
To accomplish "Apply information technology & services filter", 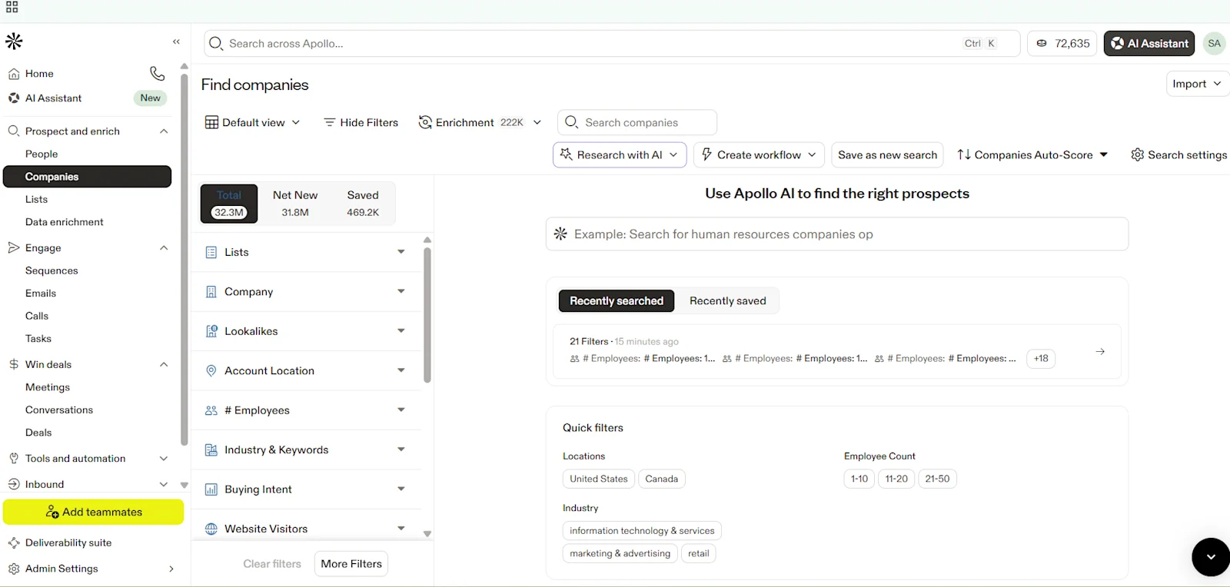I will (642, 531).
